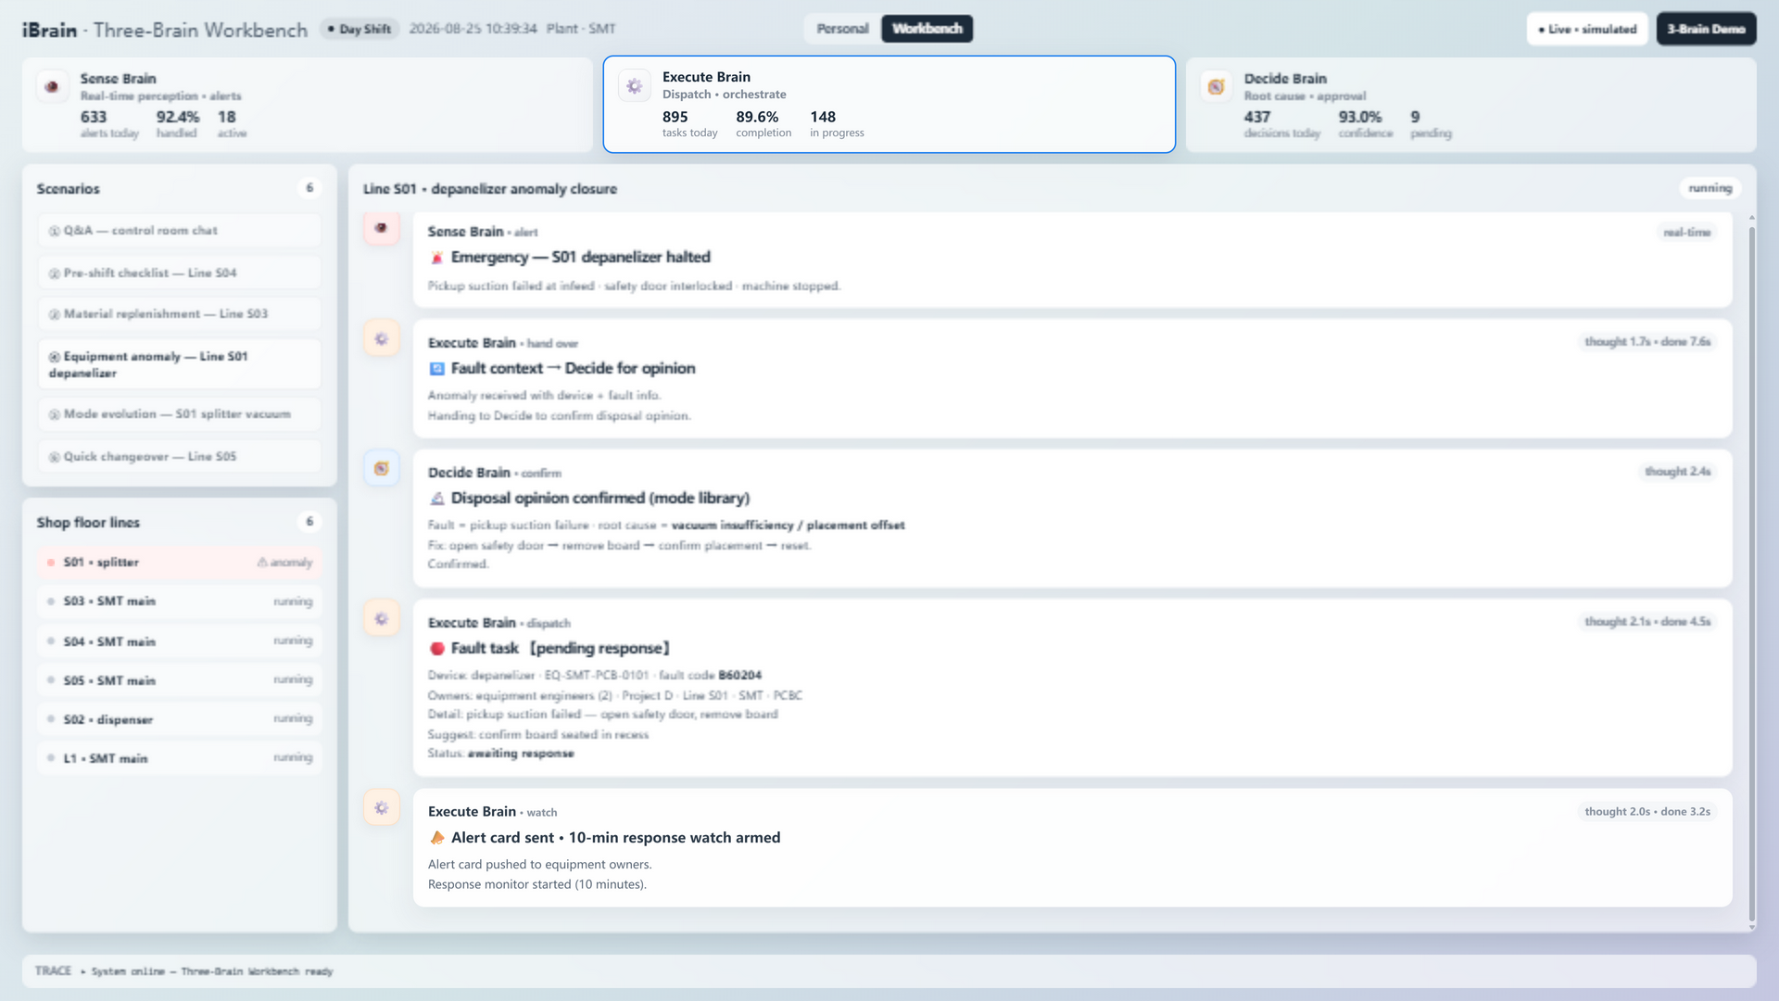Click the Execute Brain hand over timeline icon
The height and width of the screenshot is (1001, 1779).
(x=381, y=338)
